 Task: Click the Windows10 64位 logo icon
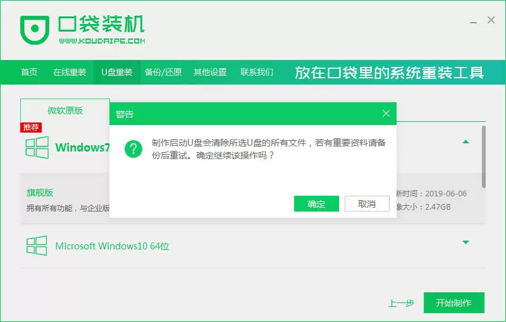[37, 246]
